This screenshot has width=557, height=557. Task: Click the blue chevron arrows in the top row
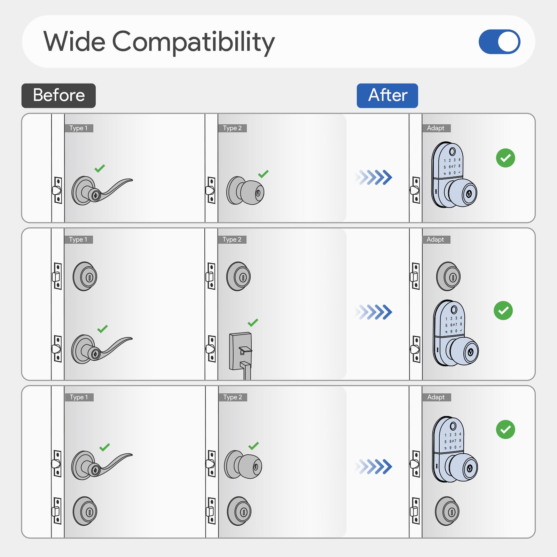374,177
